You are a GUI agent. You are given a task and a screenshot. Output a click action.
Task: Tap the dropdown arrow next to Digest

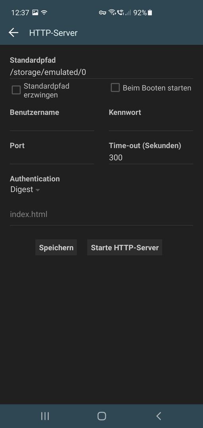coord(38,190)
